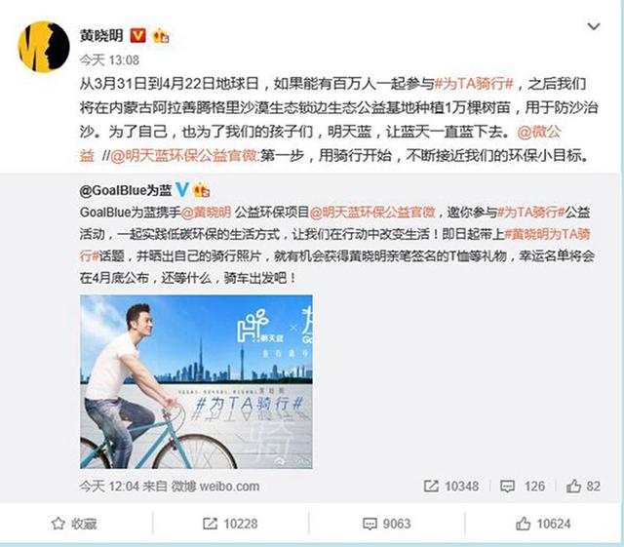This screenshot has width=624, height=547.
Task: Enlarge the cycling photo thumbnail
Action: point(196,381)
